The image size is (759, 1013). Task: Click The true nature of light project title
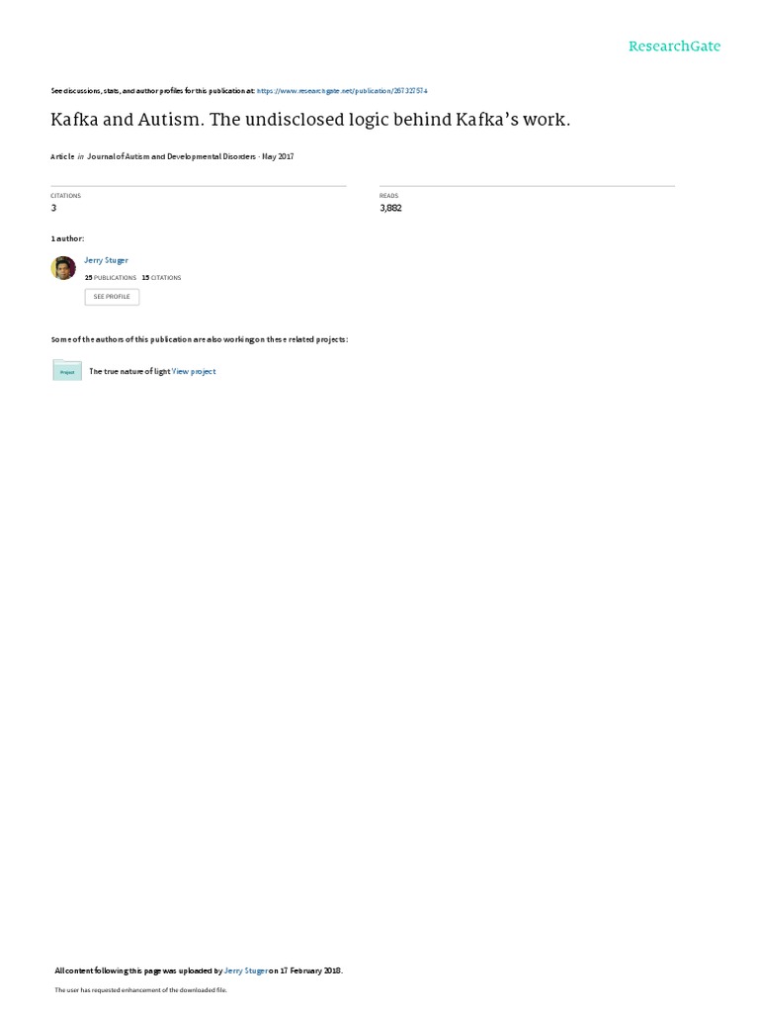(129, 372)
